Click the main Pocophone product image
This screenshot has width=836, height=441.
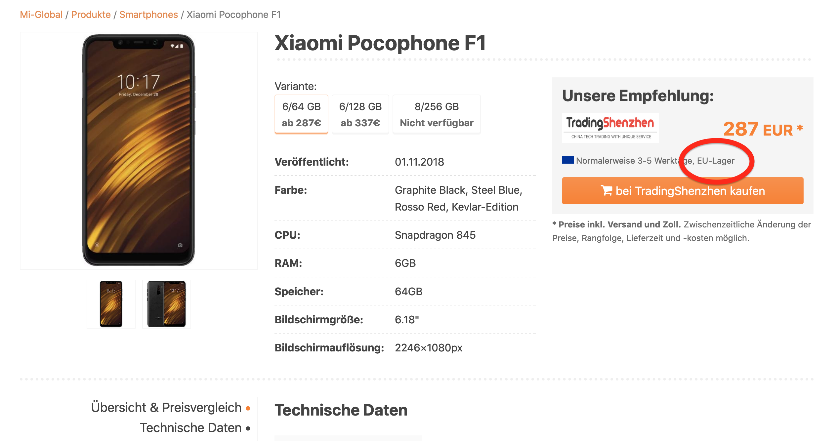click(139, 150)
